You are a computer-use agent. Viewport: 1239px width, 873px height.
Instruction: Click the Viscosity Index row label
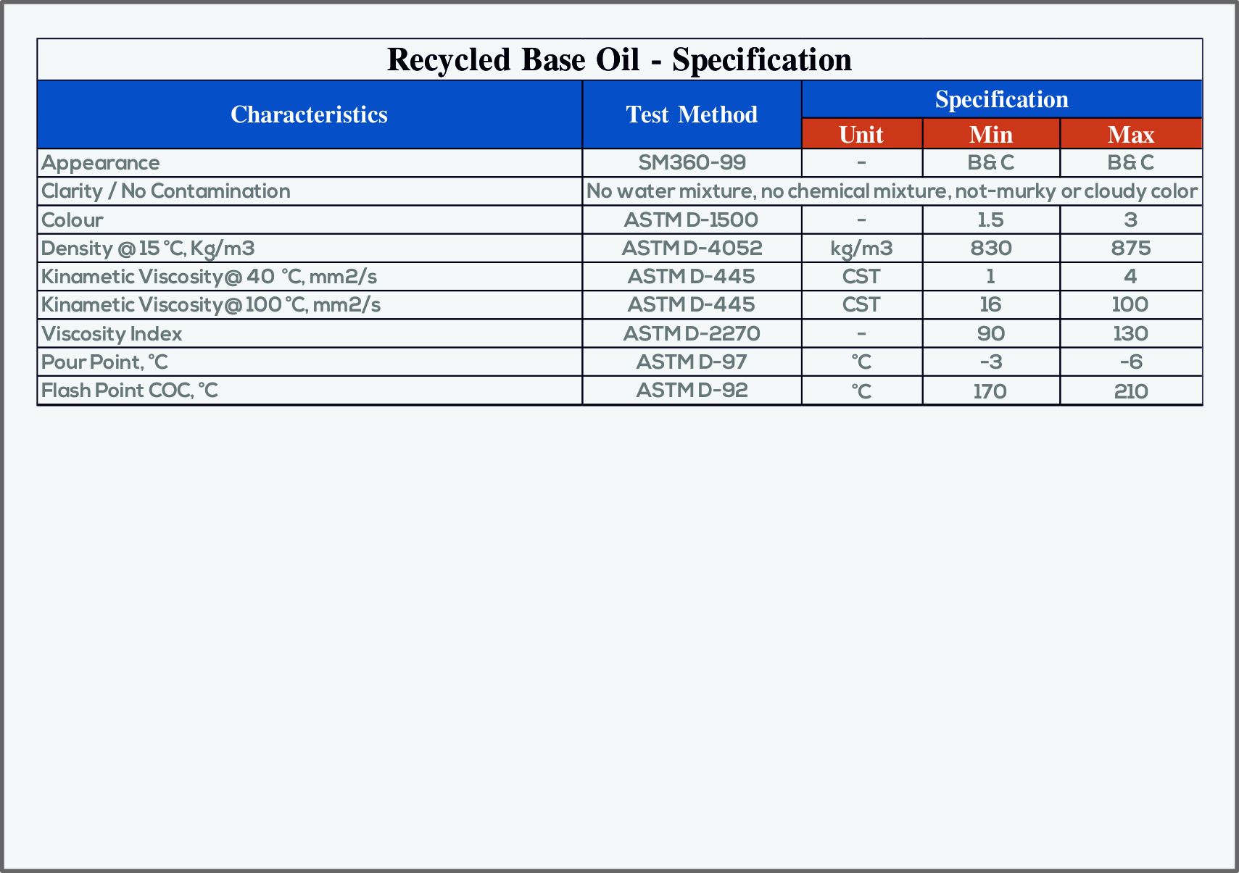112,334
